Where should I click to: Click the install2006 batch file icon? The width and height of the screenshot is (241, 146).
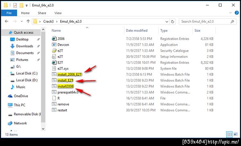coord(54,86)
